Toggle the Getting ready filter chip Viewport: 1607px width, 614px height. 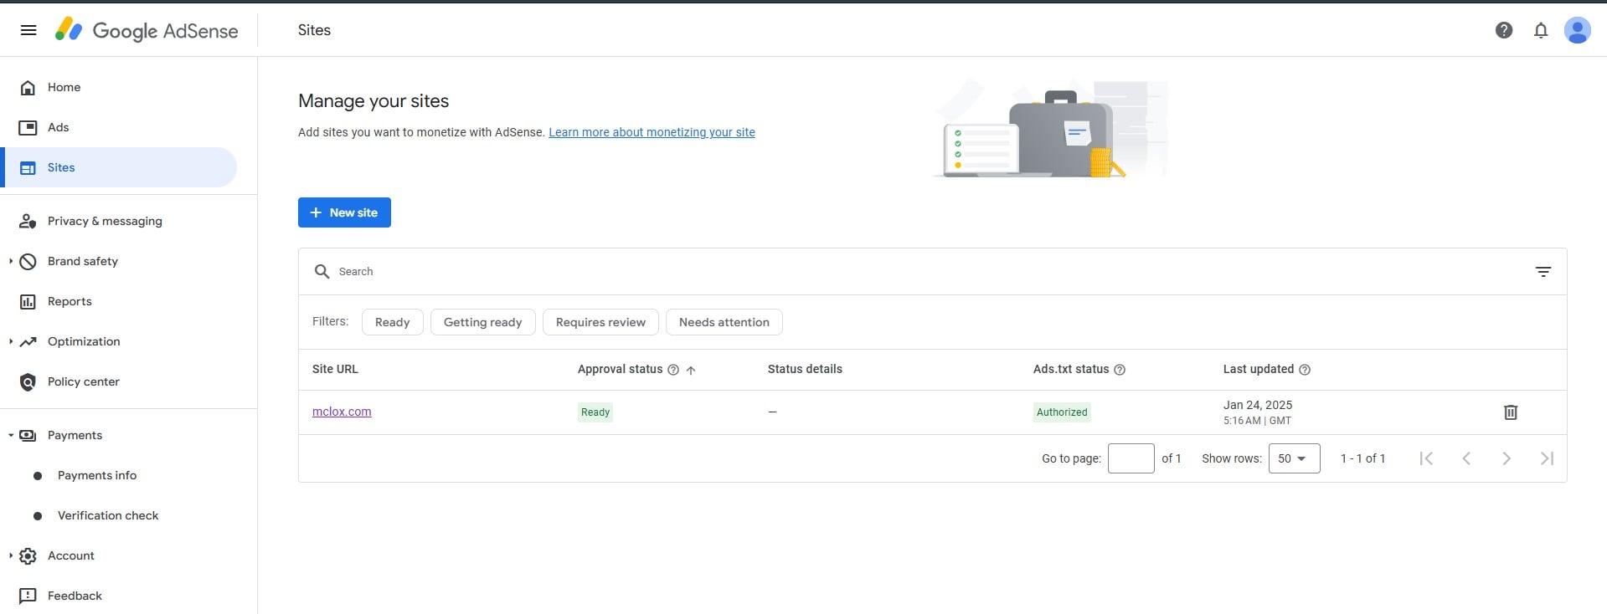click(x=482, y=322)
